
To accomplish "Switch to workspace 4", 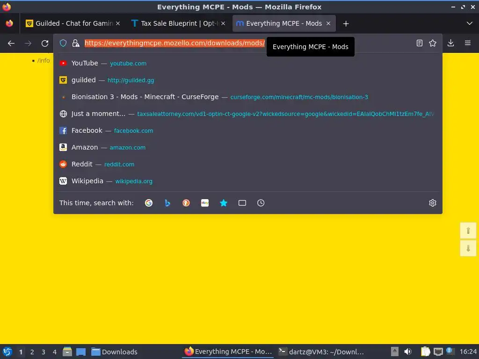I will [x=55, y=352].
